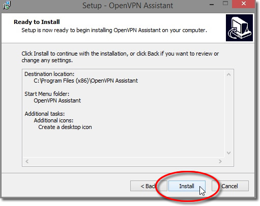Minimize the setup window
The image size is (260, 206).
[212, 4]
